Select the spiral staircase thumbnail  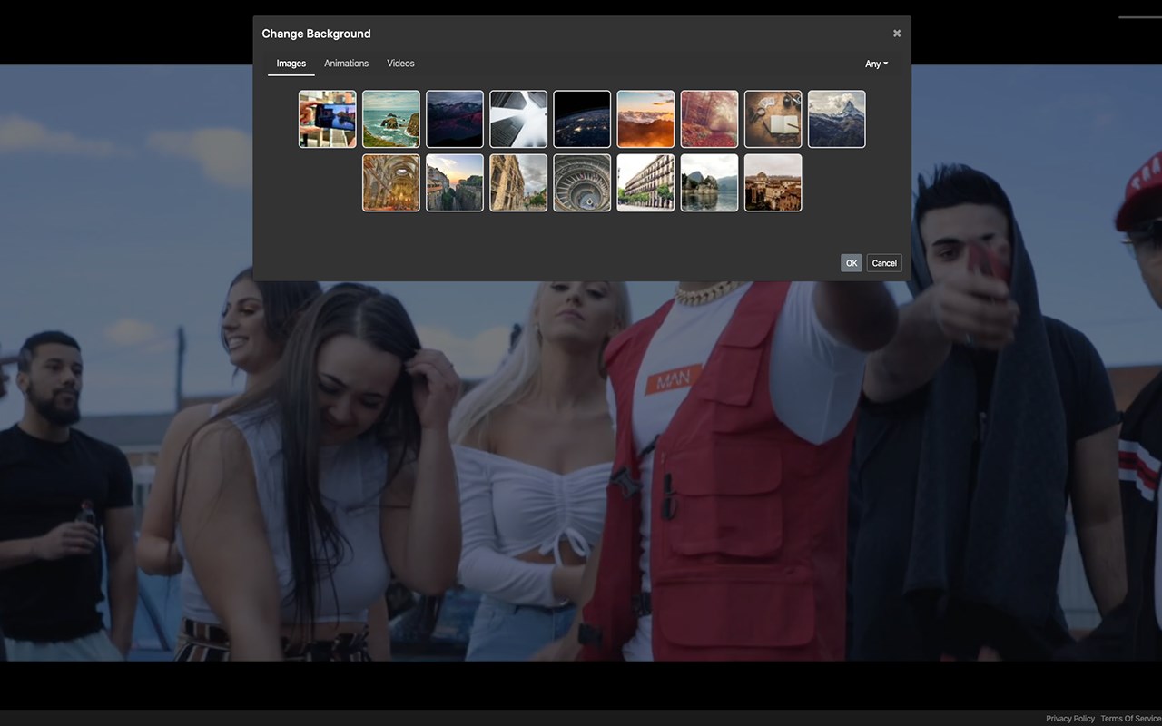(582, 182)
